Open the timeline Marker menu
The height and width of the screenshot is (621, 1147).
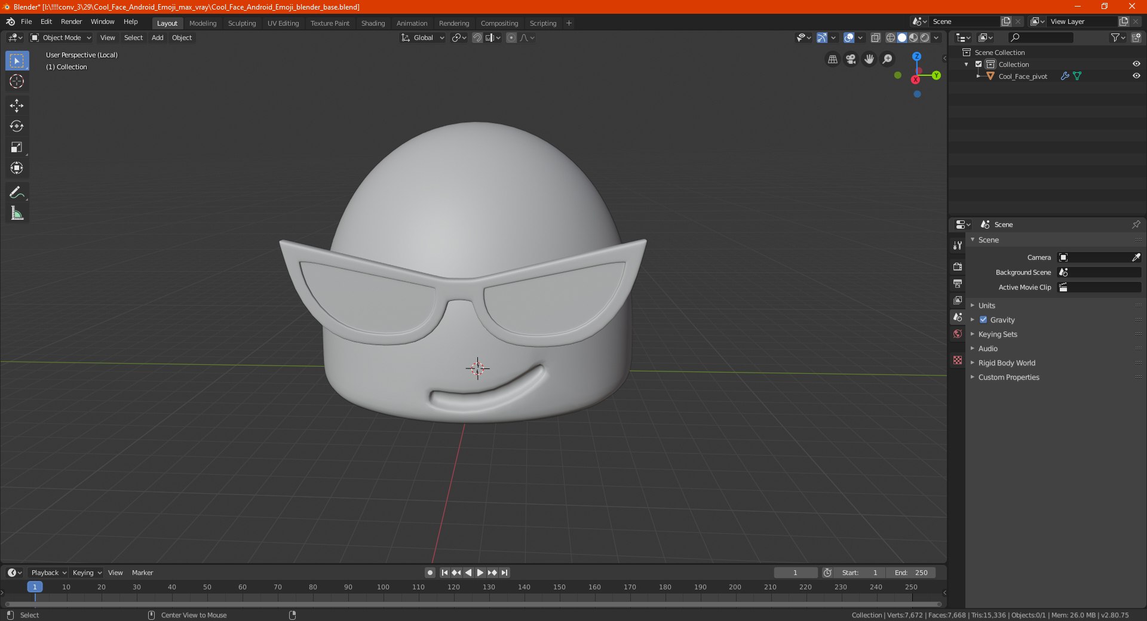142,573
